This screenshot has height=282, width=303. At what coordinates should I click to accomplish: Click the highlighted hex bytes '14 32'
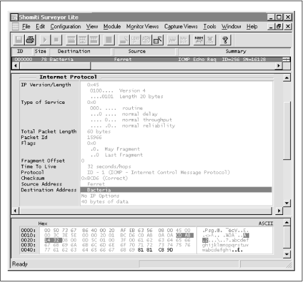point(53,240)
